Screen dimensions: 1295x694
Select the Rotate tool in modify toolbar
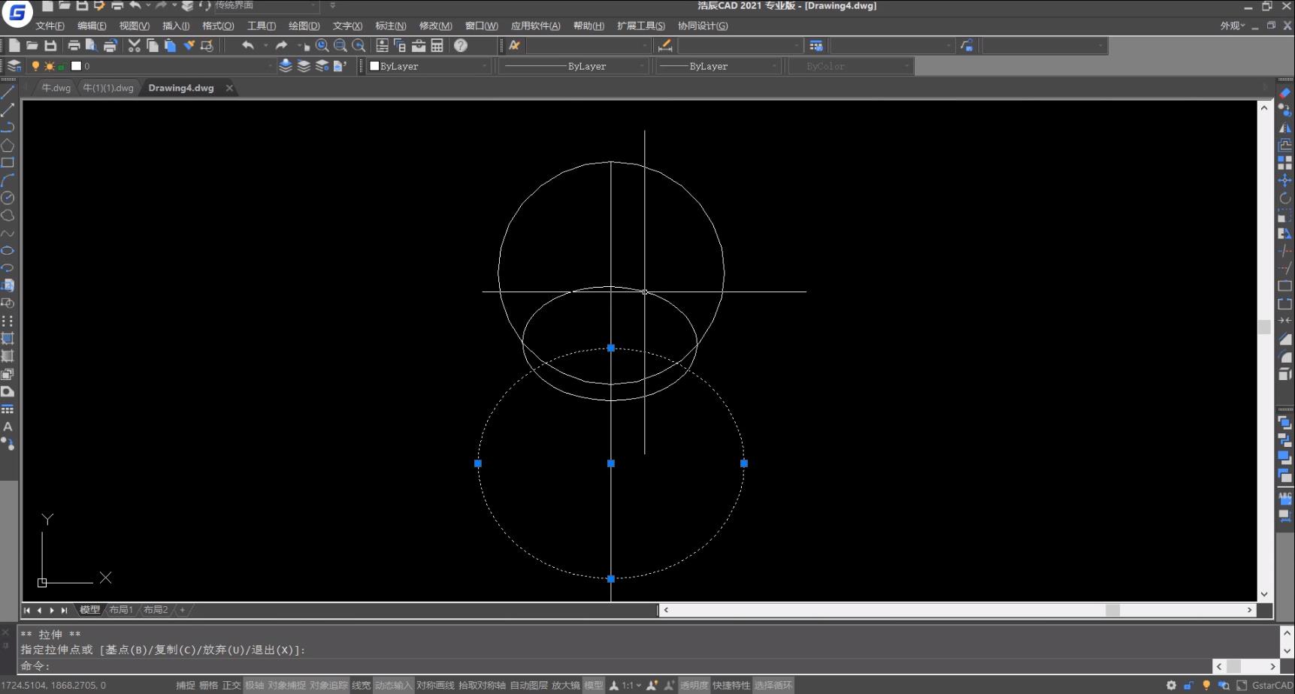click(1284, 198)
